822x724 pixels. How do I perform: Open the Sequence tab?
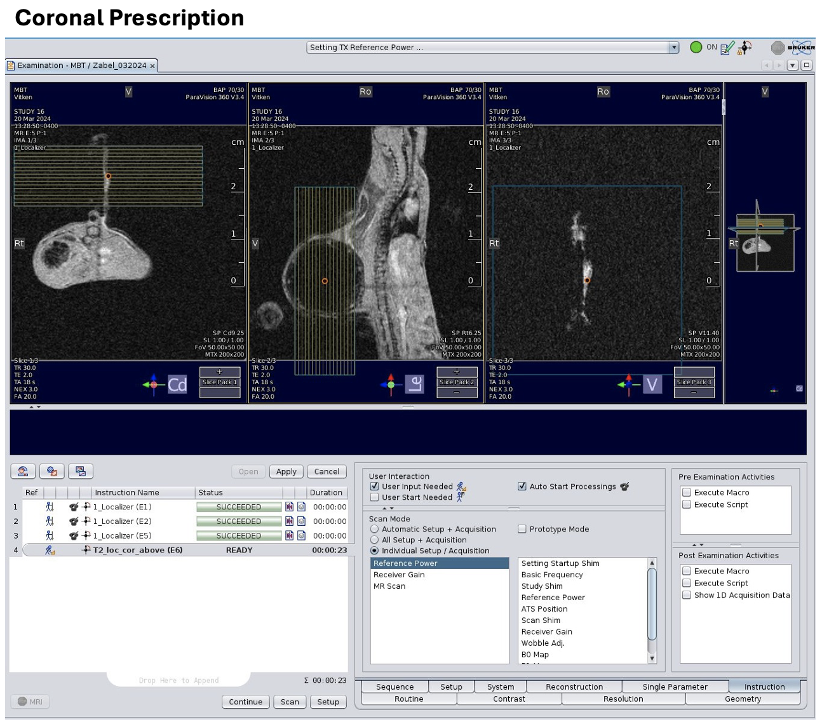click(x=394, y=687)
